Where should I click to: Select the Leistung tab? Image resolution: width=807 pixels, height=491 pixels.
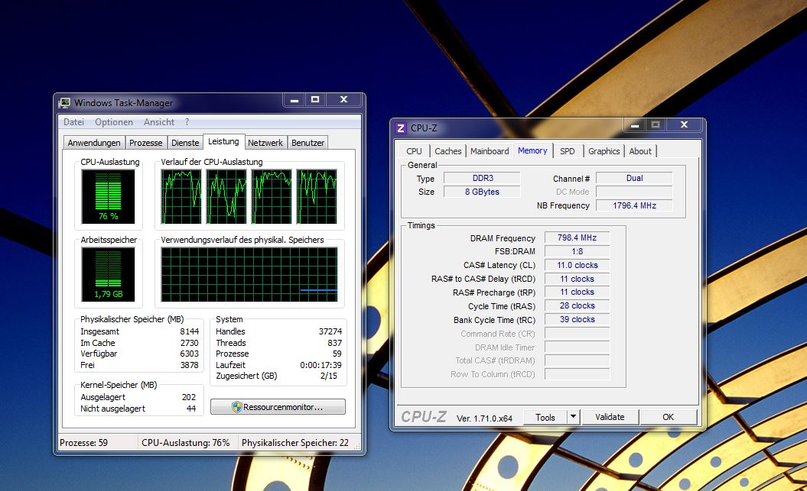pos(223,141)
